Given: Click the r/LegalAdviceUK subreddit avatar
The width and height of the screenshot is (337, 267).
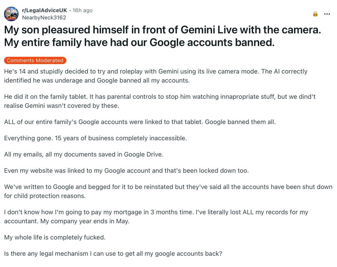Looking at the screenshot, I should 11,14.
